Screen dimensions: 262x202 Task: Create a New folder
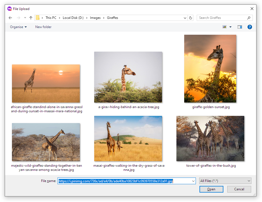click(43, 27)
